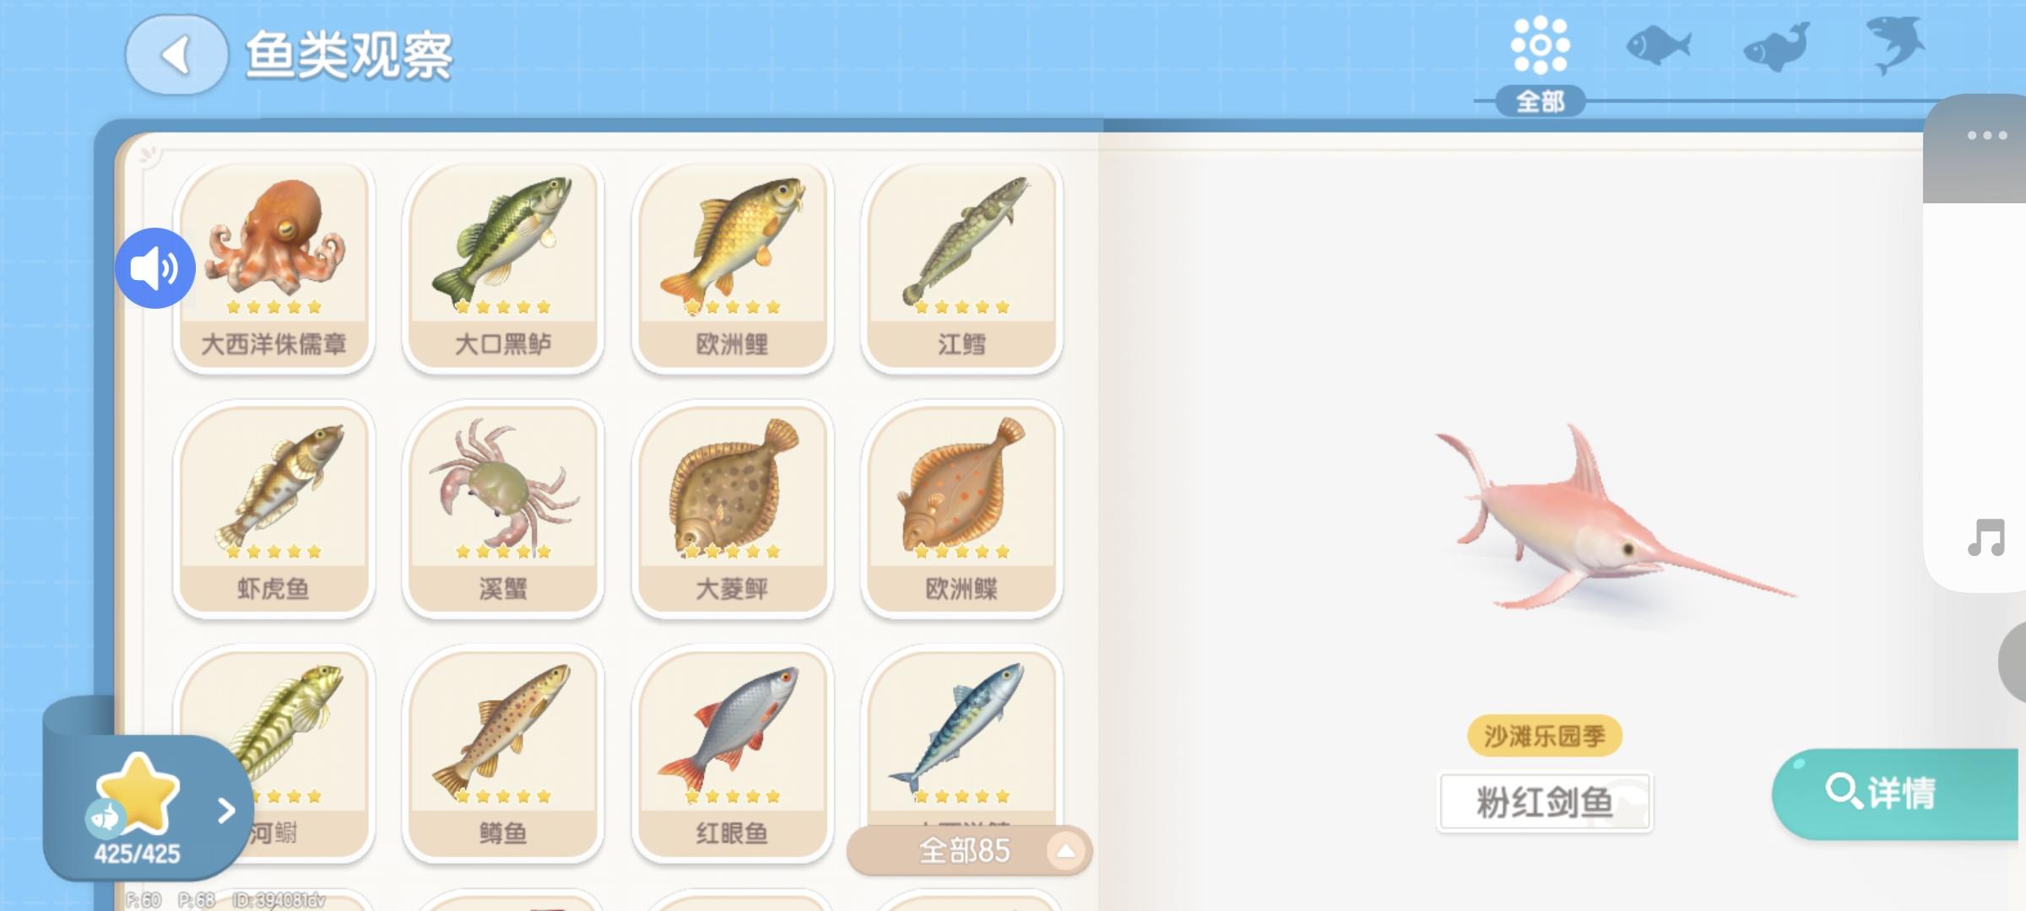Pick the 溪蟹 crab card
Viewport: 2026px width, 911px height.
point(503,510)
